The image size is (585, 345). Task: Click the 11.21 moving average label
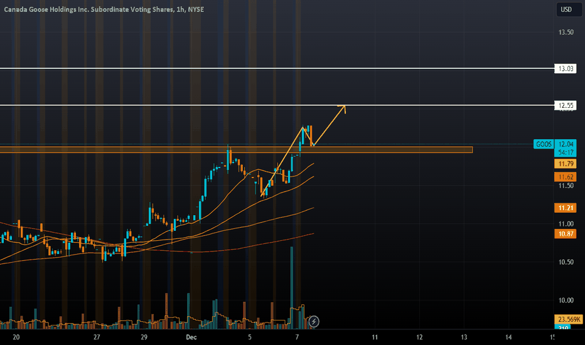click(x=565, y=208)
